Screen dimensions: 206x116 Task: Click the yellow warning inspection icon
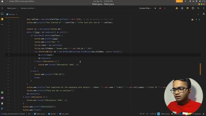coord(192,19)
